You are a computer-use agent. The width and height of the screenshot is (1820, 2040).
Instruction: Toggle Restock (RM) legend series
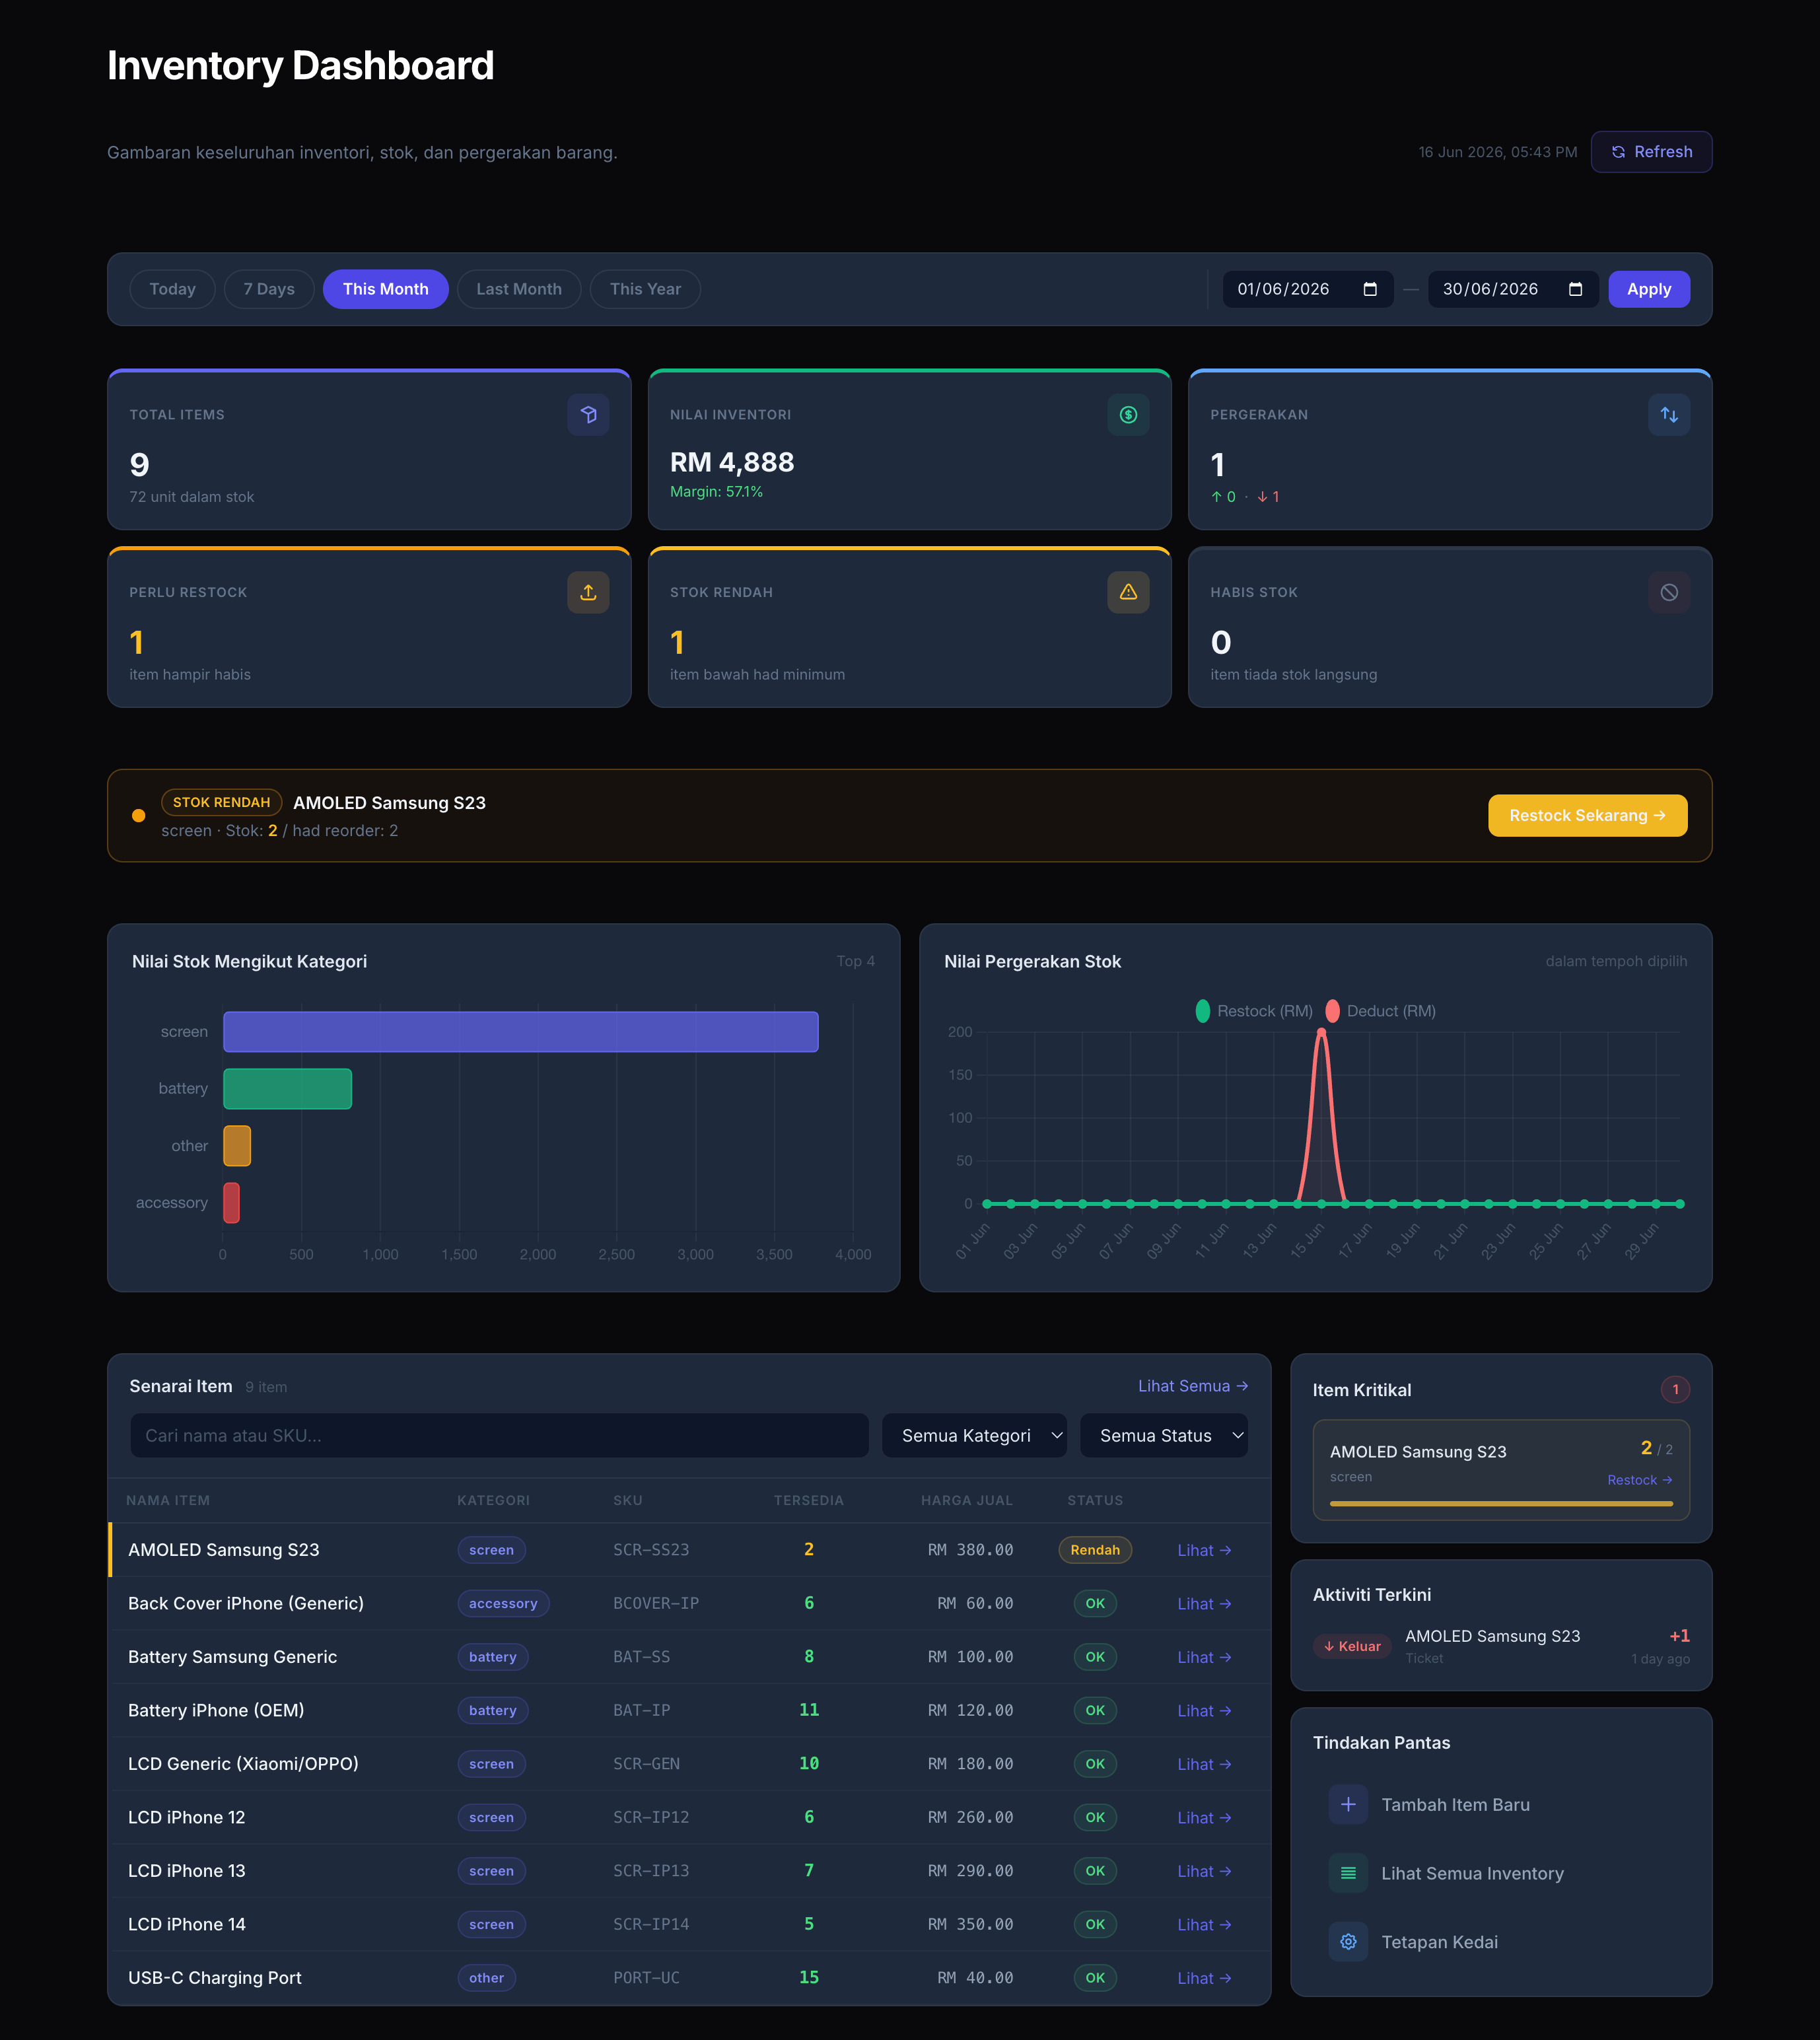click(1254, 1011)
